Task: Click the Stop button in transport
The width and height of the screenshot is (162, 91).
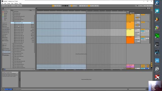Action: point(65,6)
